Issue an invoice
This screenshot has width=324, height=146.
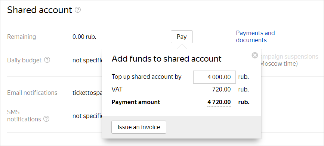139,127
